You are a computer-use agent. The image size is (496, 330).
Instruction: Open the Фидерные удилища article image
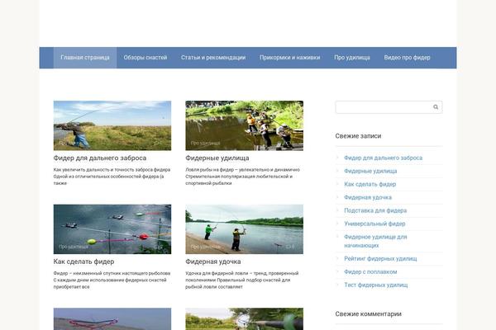[x=244, y=125]
